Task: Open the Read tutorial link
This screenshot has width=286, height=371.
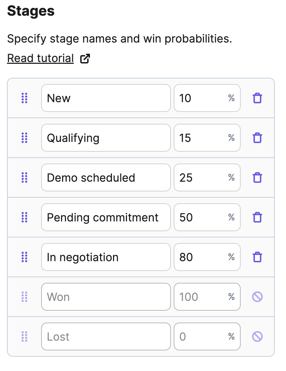Action: tap(40, 58)
